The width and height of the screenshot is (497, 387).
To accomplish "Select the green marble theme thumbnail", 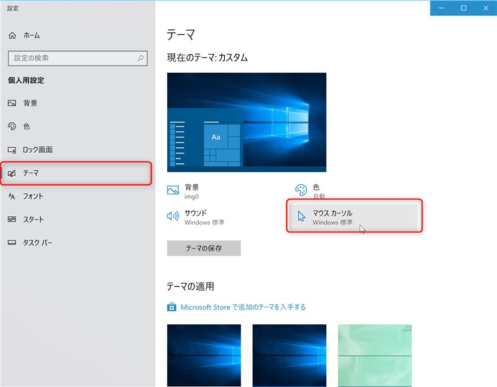I will [x=375, y=355].
